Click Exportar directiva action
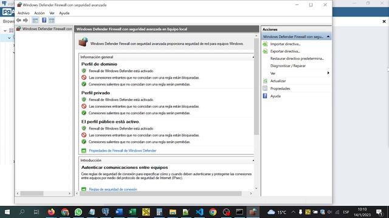The width and height of the screenshot is (389, 218). pos(285,51)
